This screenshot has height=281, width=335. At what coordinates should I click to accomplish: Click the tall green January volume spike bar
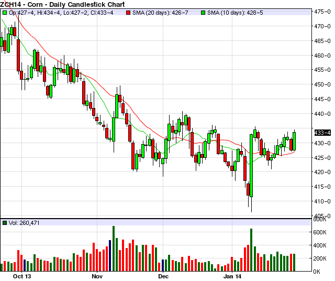(251, 250)
